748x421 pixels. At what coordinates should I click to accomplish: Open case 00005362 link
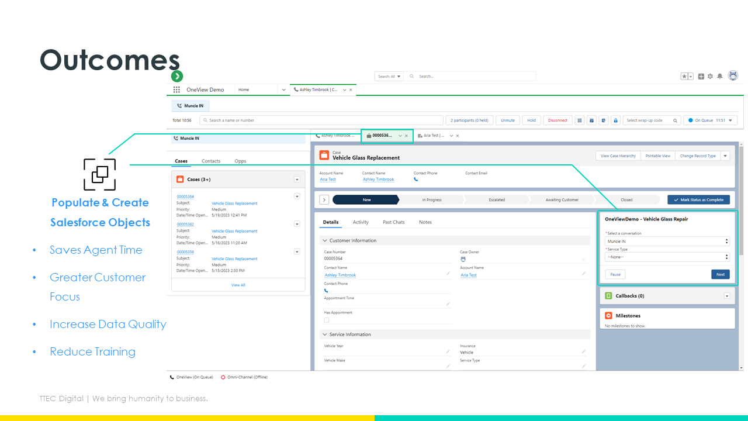(x=185, y=225)
